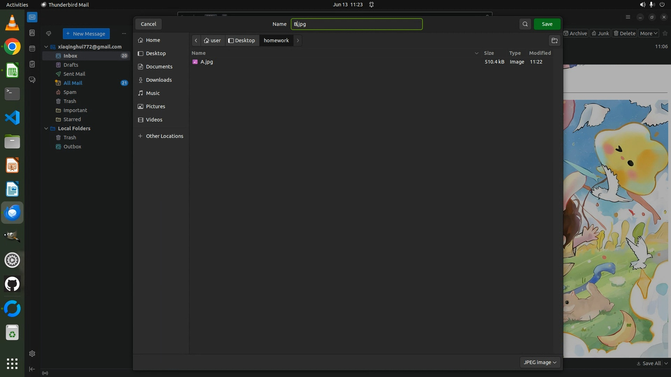Sort files by the Modified column
671x377 pixels.
(540, 53)
